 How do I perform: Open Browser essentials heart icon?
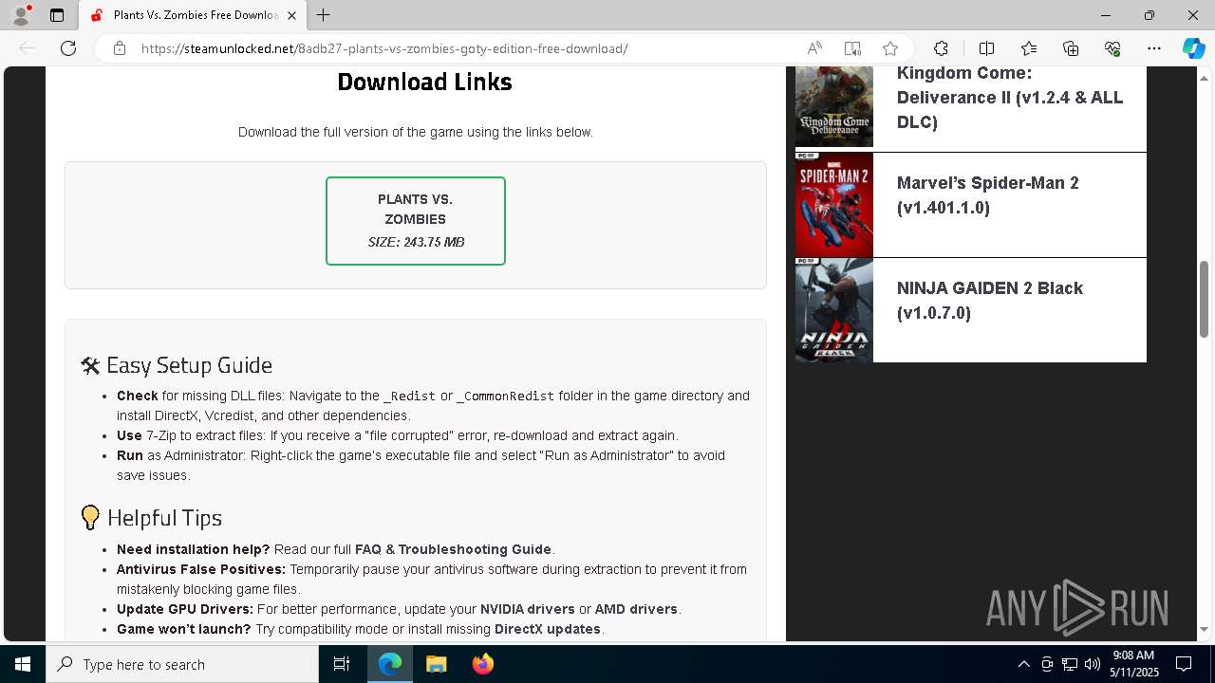(x=1112, y=48)
